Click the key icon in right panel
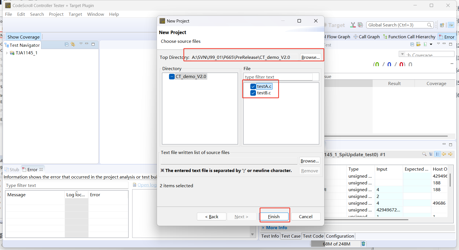This screenshot has height=250, width=459. coord(418,44)
